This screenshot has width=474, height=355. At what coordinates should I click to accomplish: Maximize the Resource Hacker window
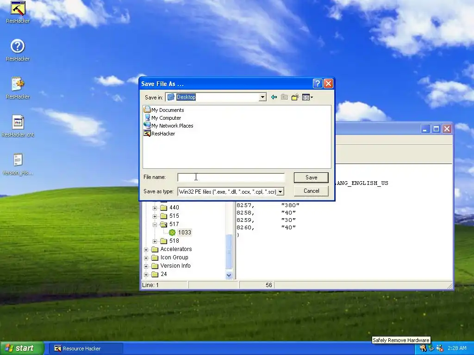pos(436,129)
